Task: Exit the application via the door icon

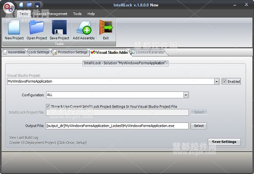Action: (106, 30)
